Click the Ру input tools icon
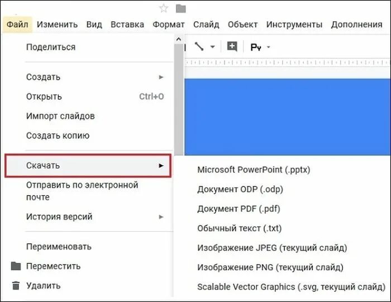Image resolution: width=391 pixels, height=302 pixels. click(256, 47)
